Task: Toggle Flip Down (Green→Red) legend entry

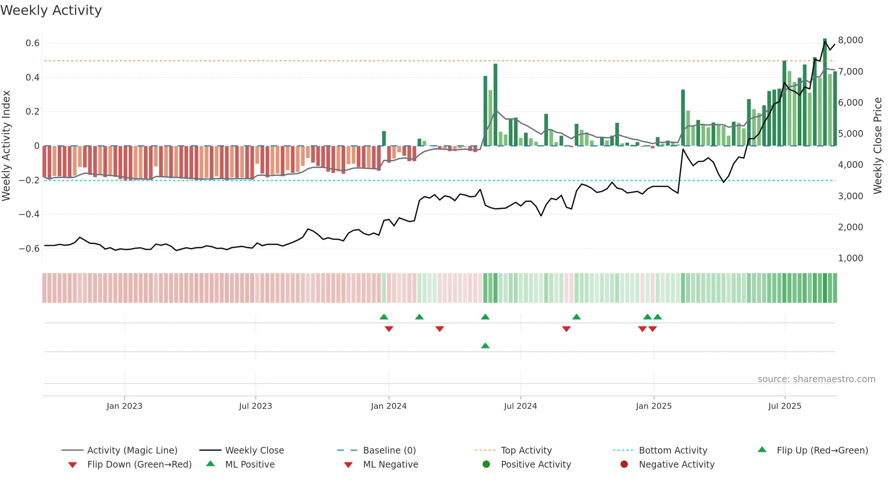Action: coord(129,464)
